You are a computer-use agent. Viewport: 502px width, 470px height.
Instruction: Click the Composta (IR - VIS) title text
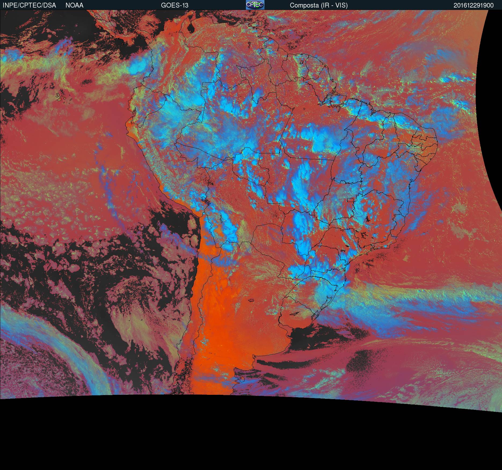pos(319,5)
